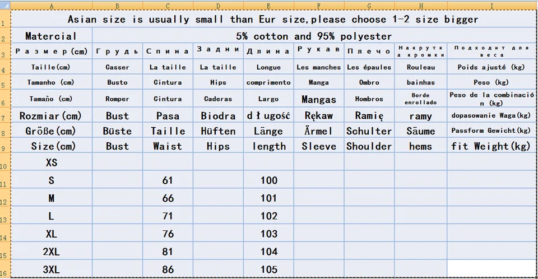Viewport: 538px width, 279px height.
Task: Select the 3XL size cell
Action: click(x=52, y=269)
